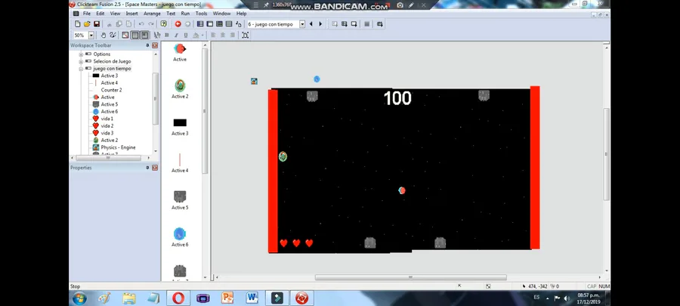
Task: Open the Window menu
Action: pyautogui.click(x=221, y=14)
